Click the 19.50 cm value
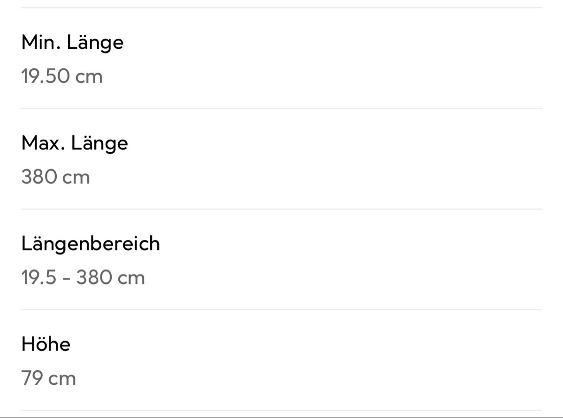The height and width of the screenshot is (418, 563). tap(62, 76)
